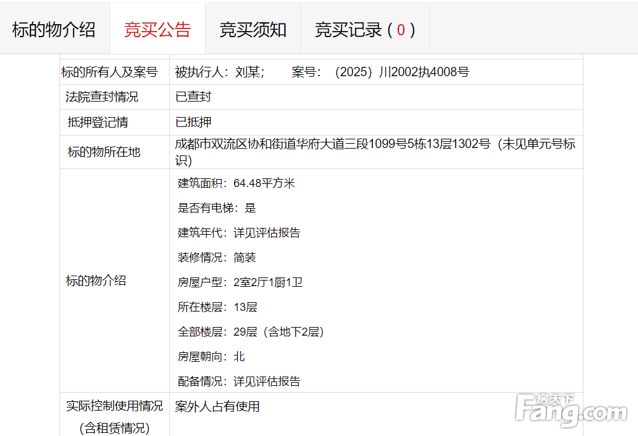Click the 配备情况 line

tap(239, 381)
